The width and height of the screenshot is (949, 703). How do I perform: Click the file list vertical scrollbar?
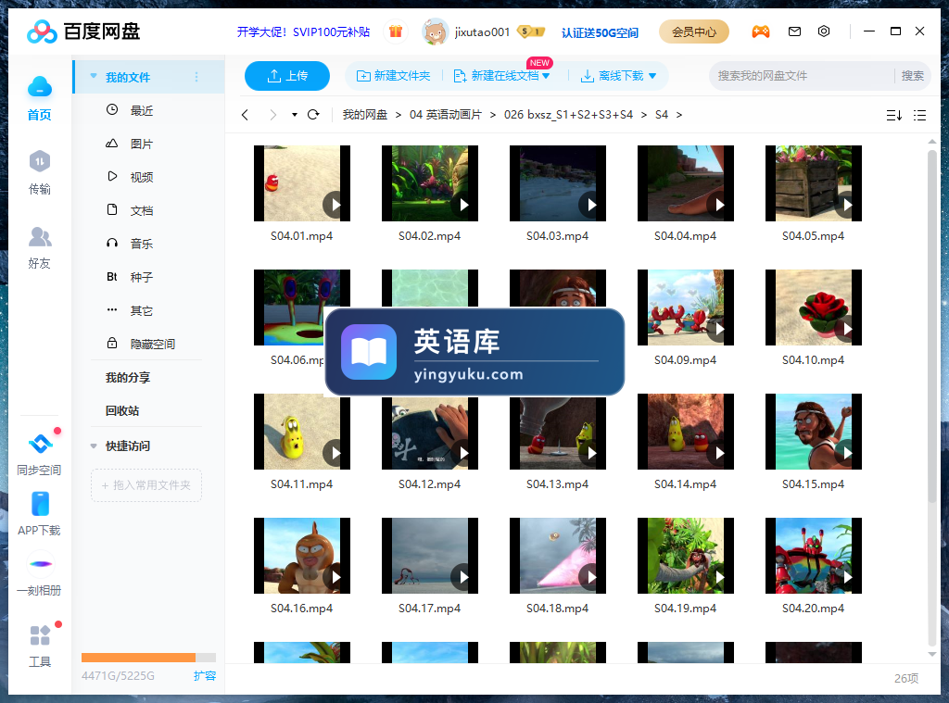[x=932, y=327]
